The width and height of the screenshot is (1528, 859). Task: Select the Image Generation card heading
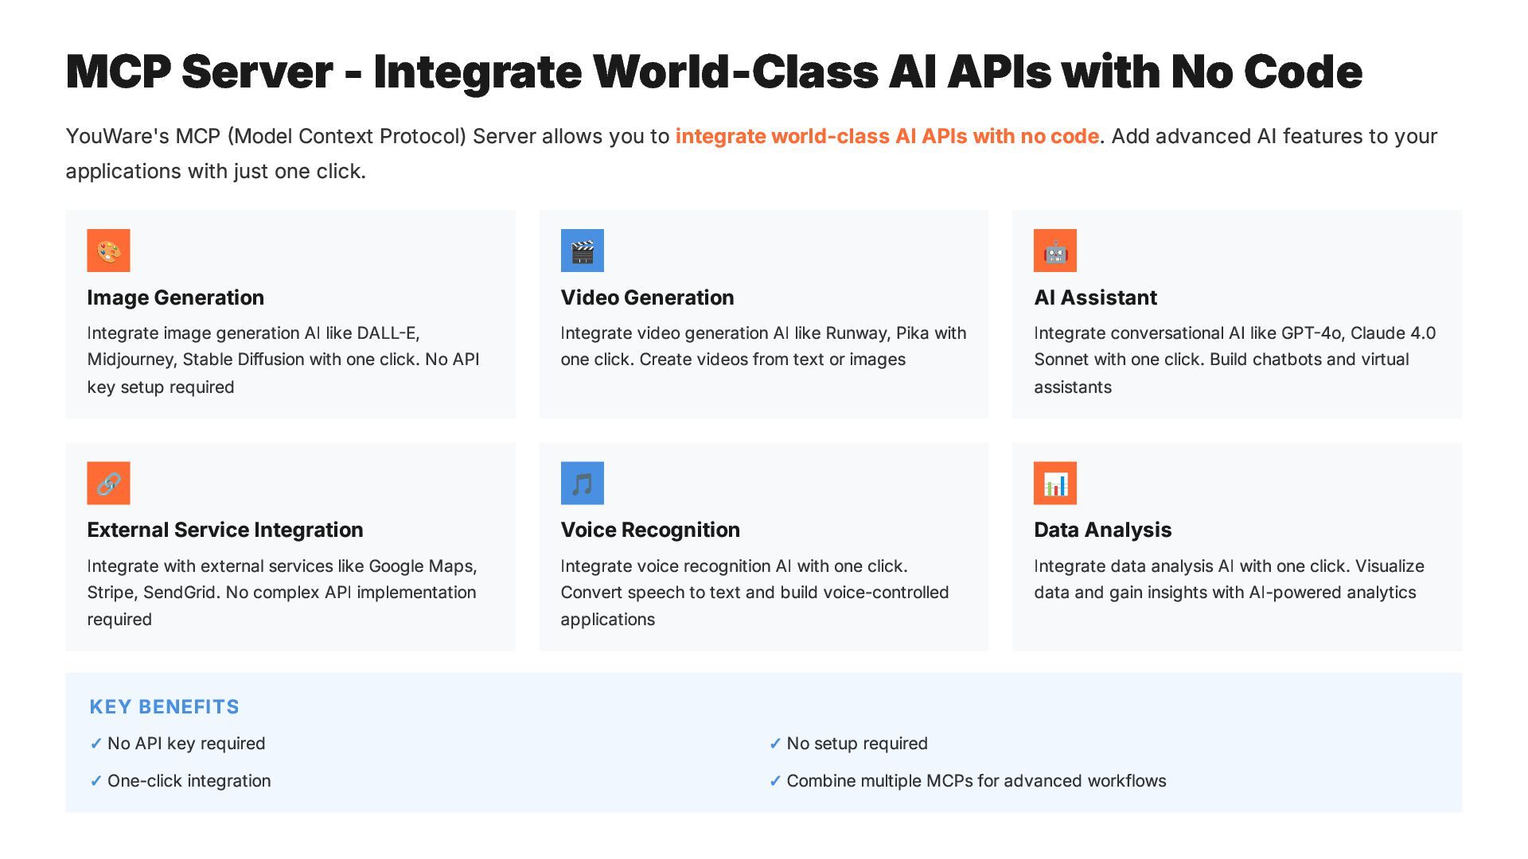click(175, 297)
